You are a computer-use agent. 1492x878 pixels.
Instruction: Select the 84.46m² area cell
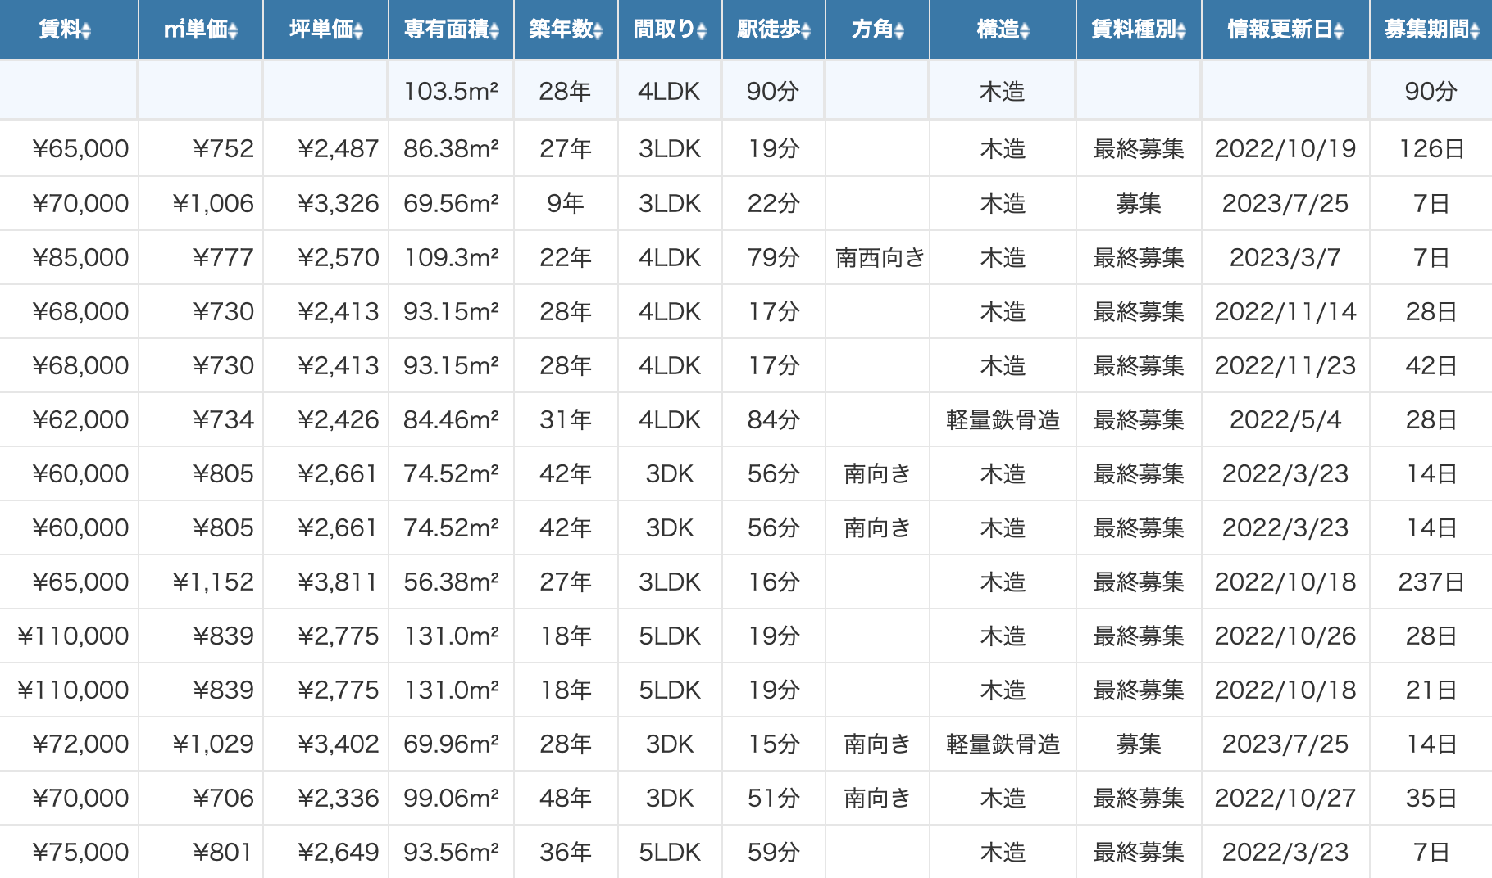coord(451,419)
